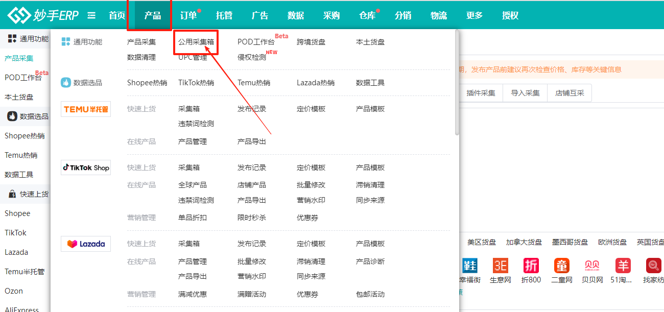This screenshot has width=664, height=312.
Task: Click the 通用功能 icon in the dropdown menu
Action: click(65, 42)
